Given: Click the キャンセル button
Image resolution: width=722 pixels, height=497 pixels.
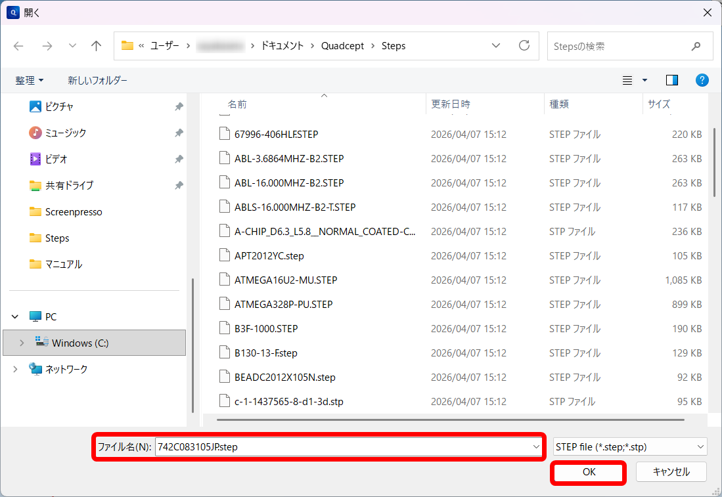Looking at the screenshot, I should tap(671, 471).
